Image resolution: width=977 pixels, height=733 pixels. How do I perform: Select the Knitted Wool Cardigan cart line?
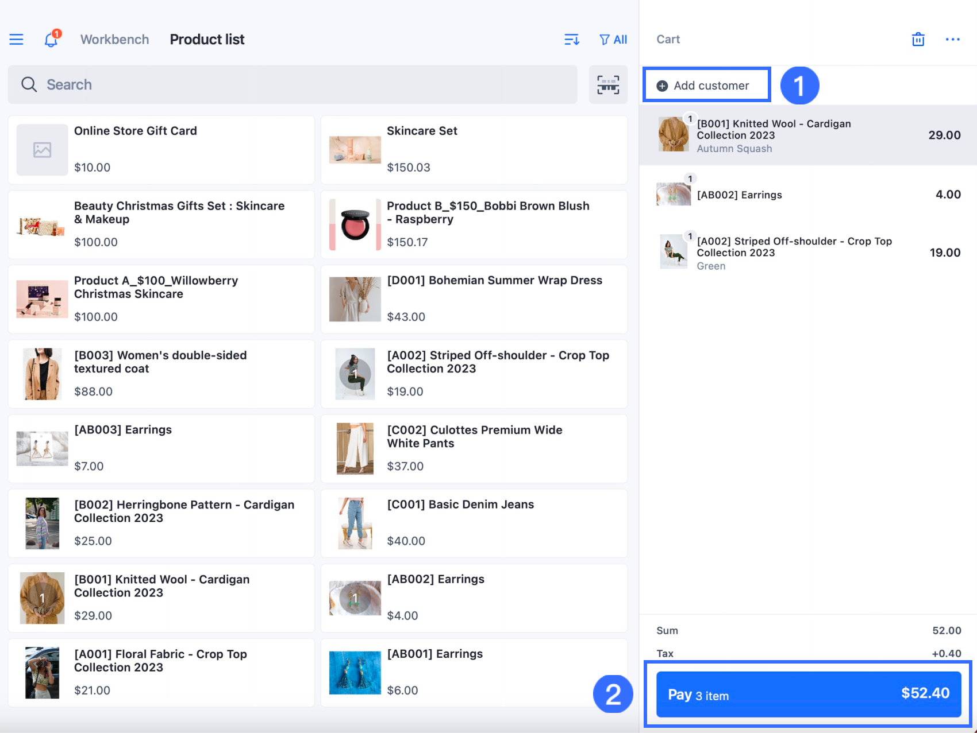tap(808, 135)
